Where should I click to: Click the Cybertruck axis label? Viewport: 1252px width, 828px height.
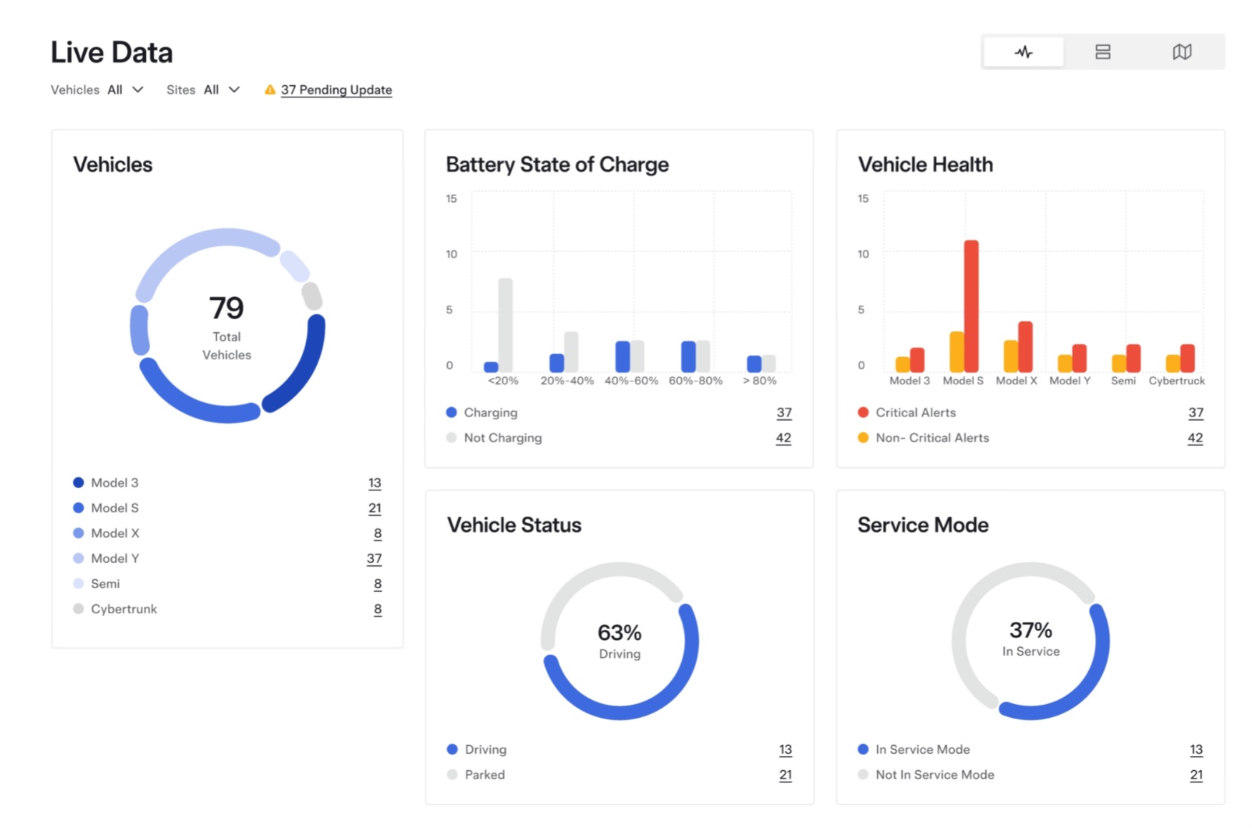[x=1177, y=381]
